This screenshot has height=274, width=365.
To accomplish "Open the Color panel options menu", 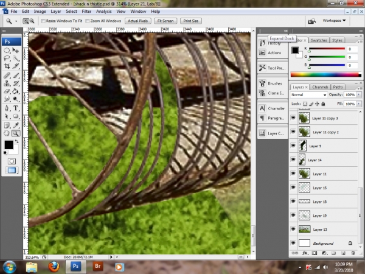I will [360, 42].
